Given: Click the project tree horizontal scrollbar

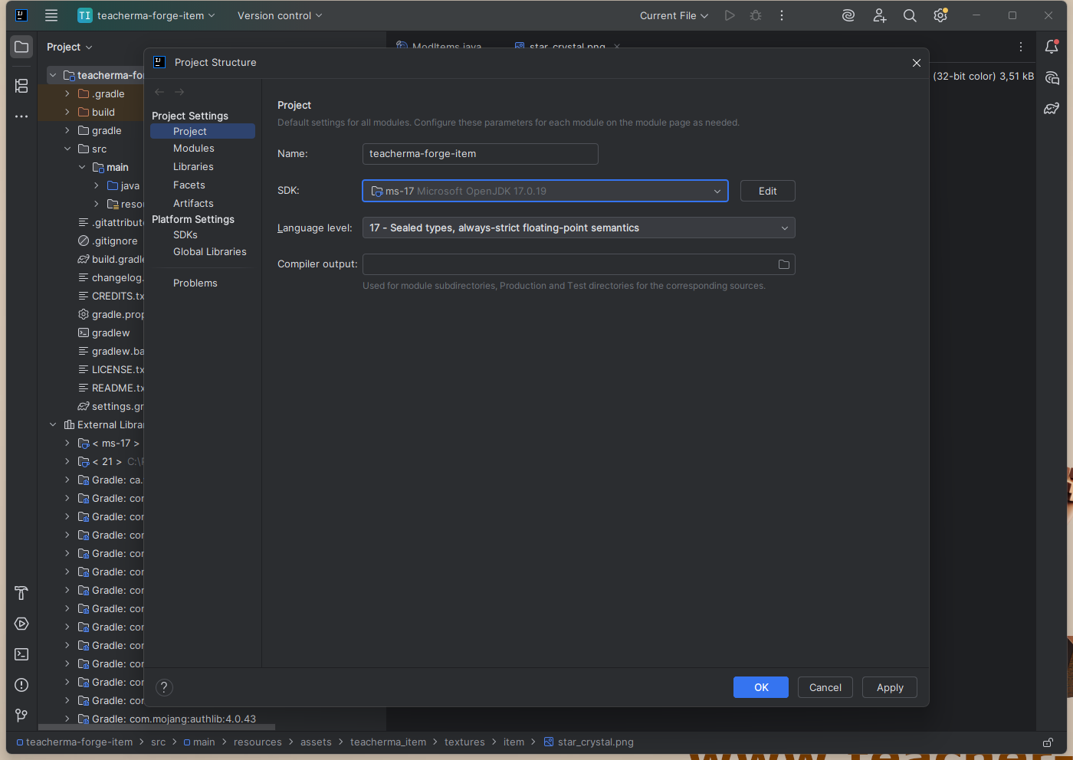Looking at the screenshot, I should [156, 727].
